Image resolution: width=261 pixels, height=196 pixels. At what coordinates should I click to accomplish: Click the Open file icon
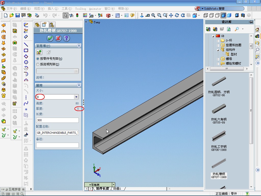(x=11, y=15)
